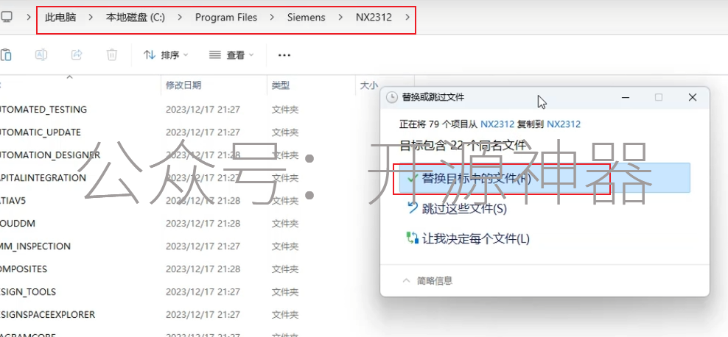This screenshot has width=728, height=337.
Task: Click source NX2312 link in copy dialog
Action: (x=497, y=124)
